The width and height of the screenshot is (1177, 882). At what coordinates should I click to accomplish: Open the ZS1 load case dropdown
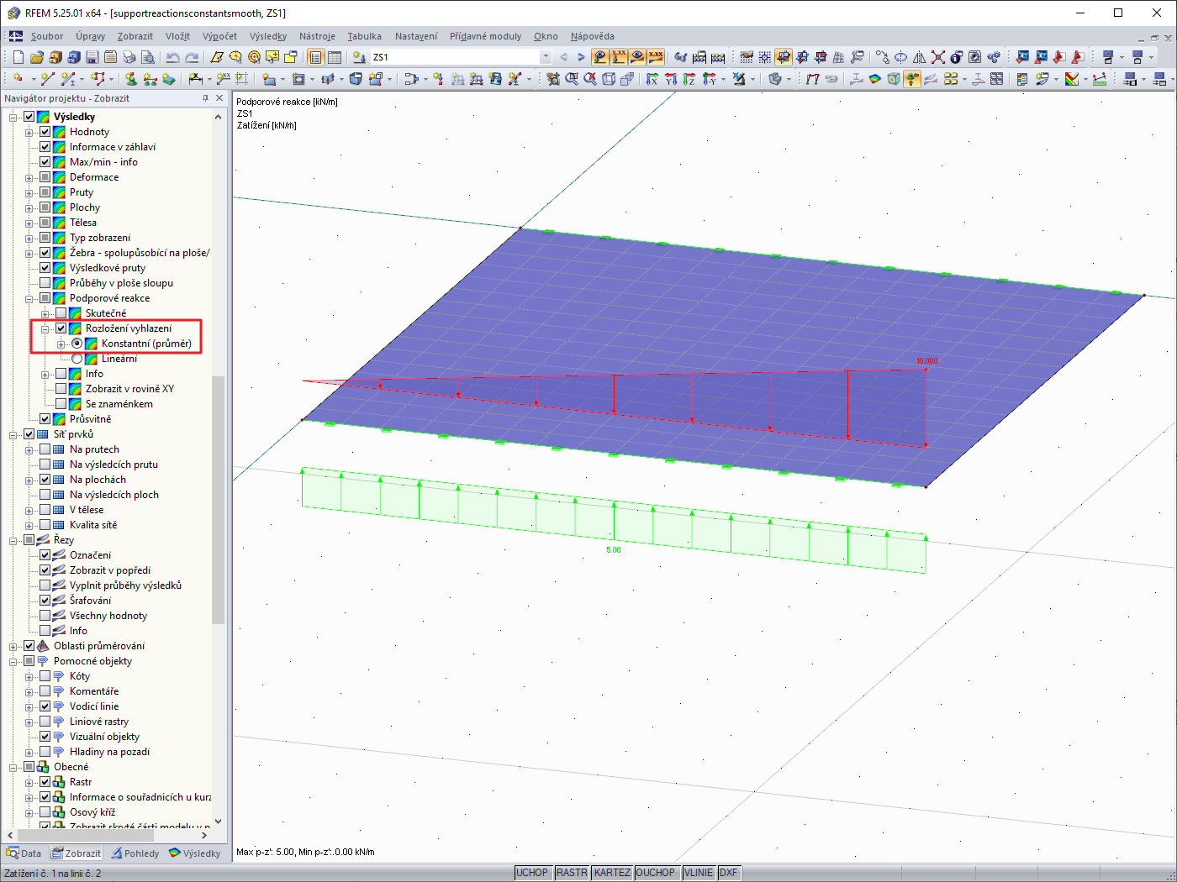[546, 57]
